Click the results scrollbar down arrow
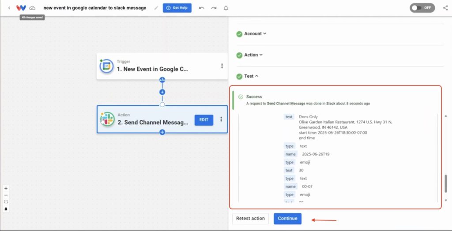This screenshot has width=452, height=231. click(x=446, y=200)
